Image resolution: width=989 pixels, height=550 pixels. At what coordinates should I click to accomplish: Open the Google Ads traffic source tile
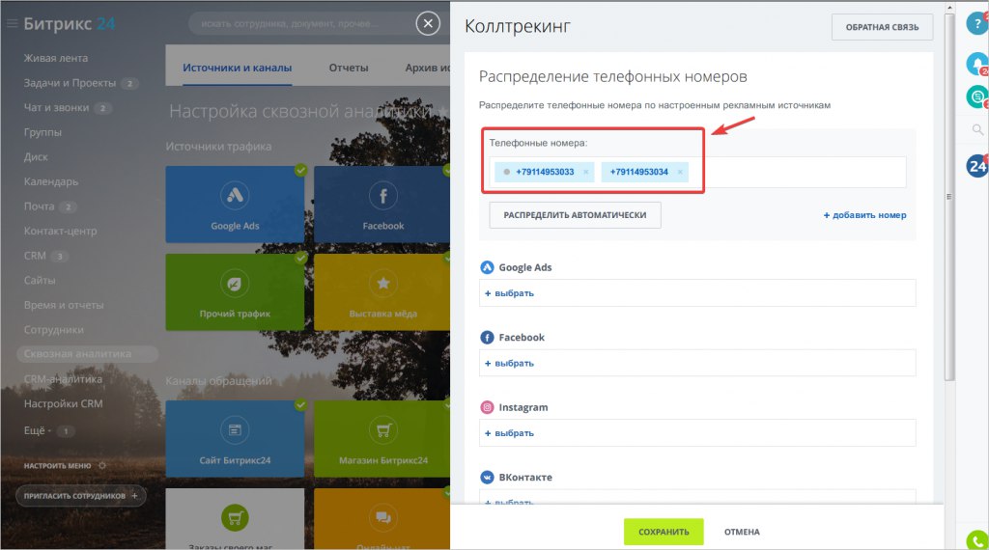click(235, 205)
